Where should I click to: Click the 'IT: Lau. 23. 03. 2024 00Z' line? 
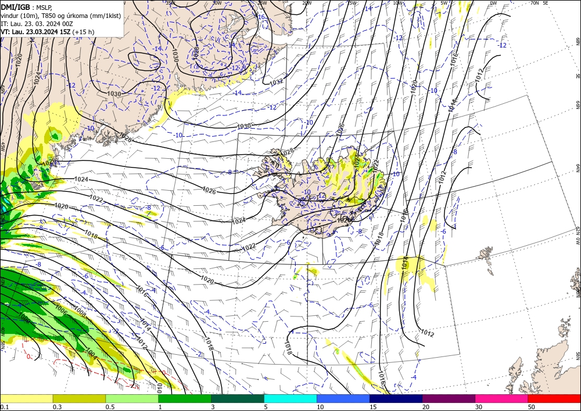point(37,24)
